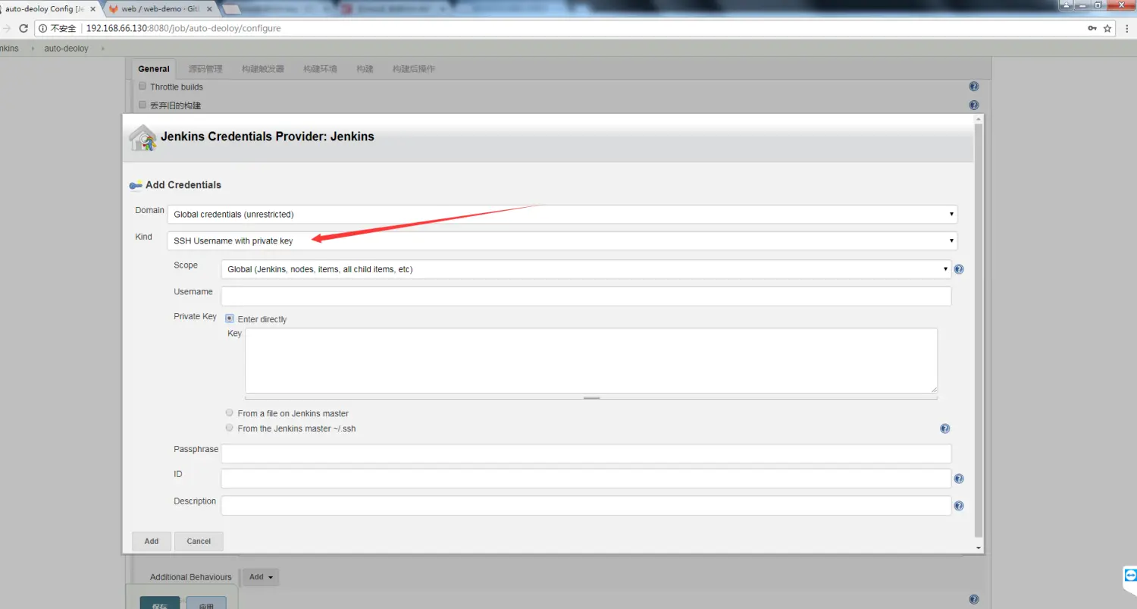Click inside the private Key text area

591,360
